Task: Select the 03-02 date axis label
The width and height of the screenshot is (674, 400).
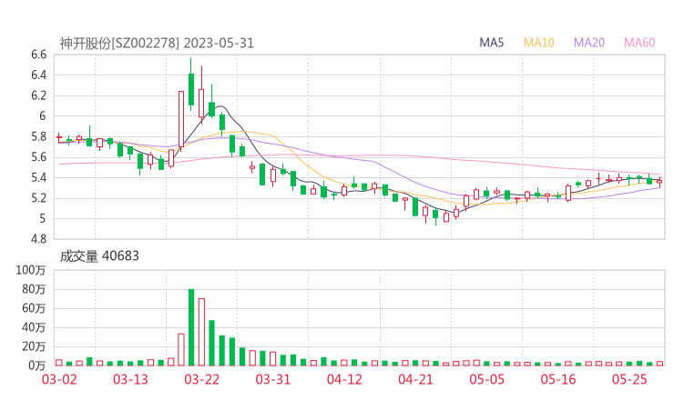Action: pyautogui.click(x=59, y=379)
